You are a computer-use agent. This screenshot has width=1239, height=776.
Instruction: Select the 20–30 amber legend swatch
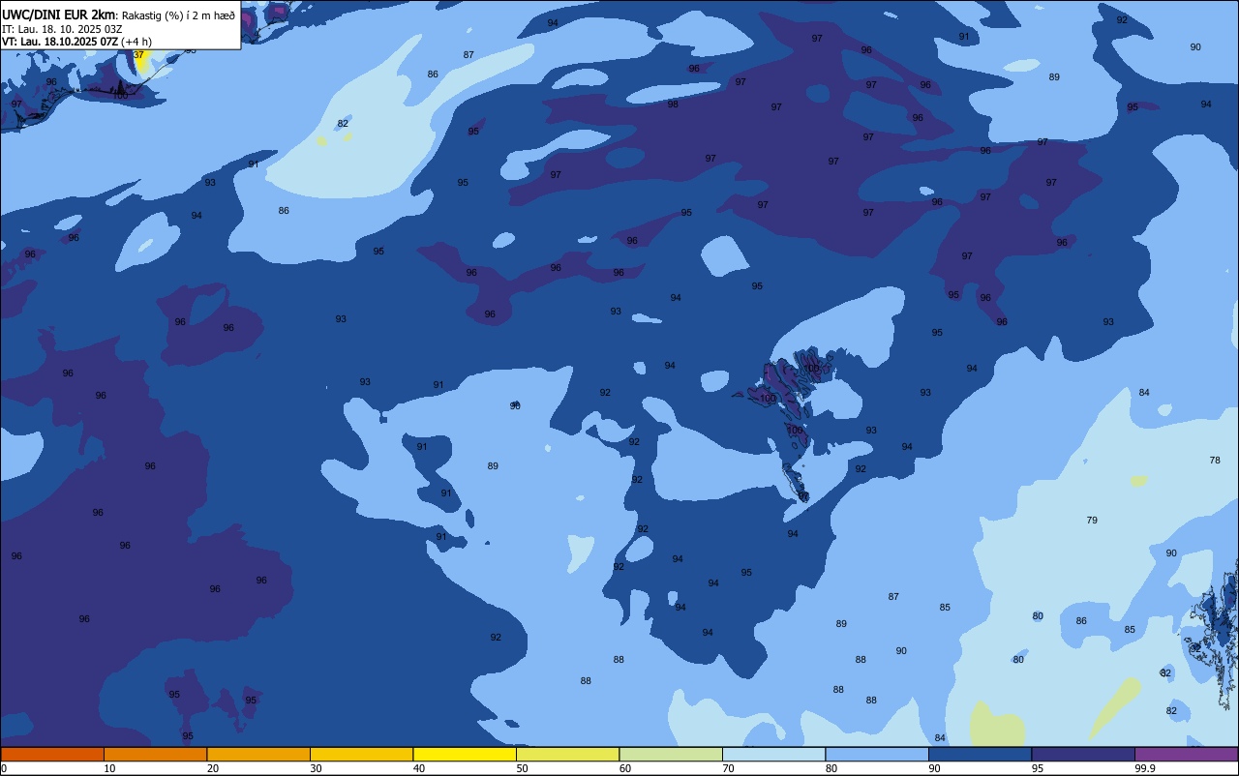click(x=258, y=754)
